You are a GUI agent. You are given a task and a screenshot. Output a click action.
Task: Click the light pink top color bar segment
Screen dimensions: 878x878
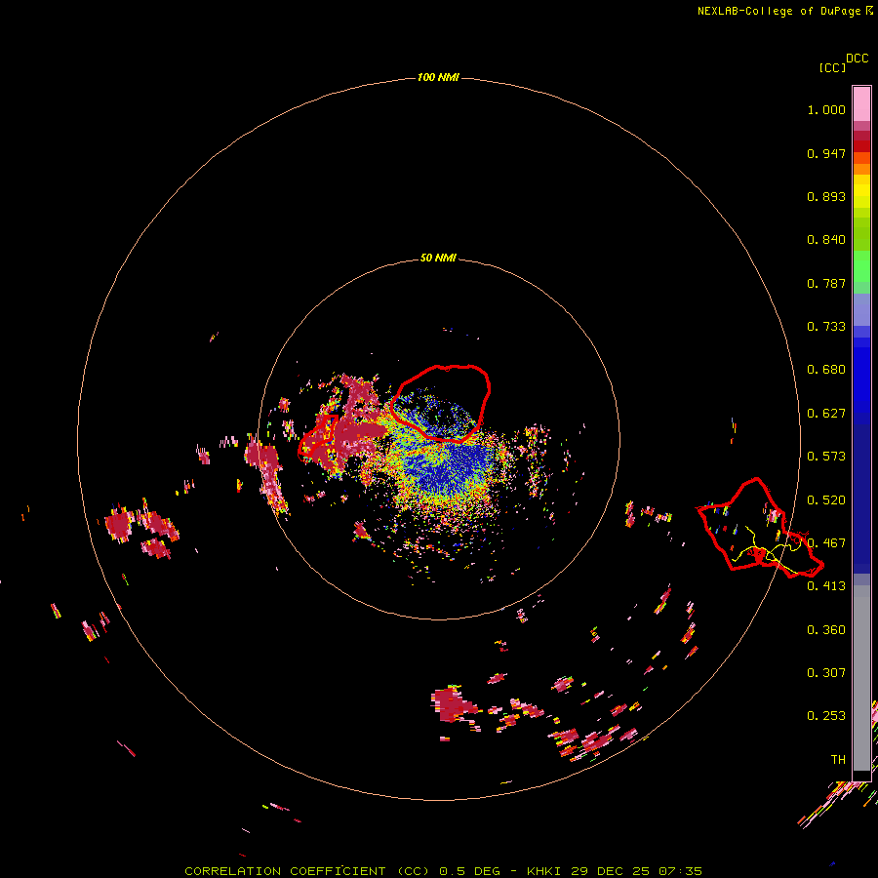(x=861, y=104)
